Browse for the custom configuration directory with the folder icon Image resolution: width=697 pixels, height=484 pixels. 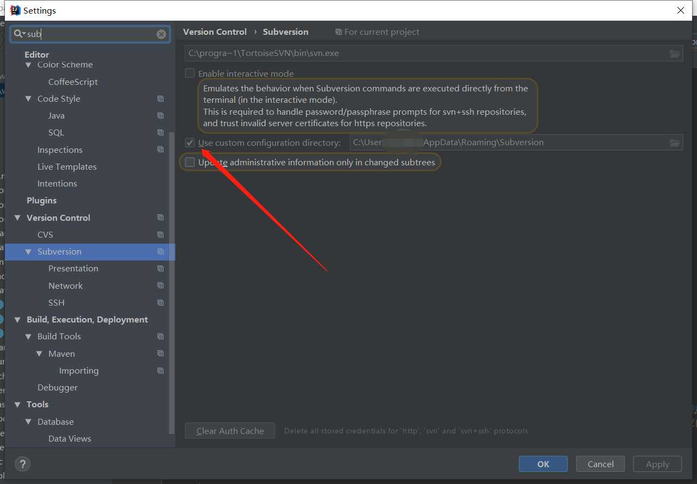tap(675, 142)
